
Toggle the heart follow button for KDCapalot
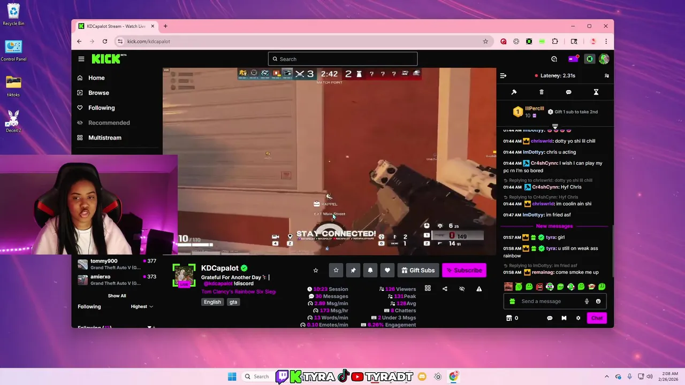[x=387, y=270]
